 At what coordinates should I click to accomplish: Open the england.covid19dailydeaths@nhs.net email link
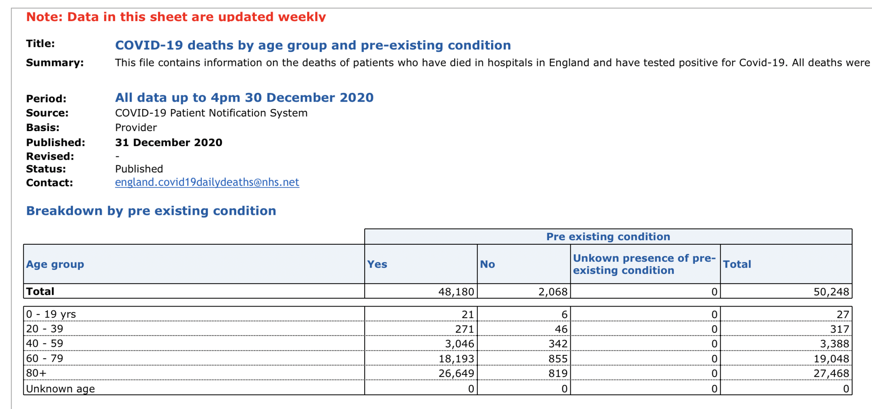pos(207,183)
